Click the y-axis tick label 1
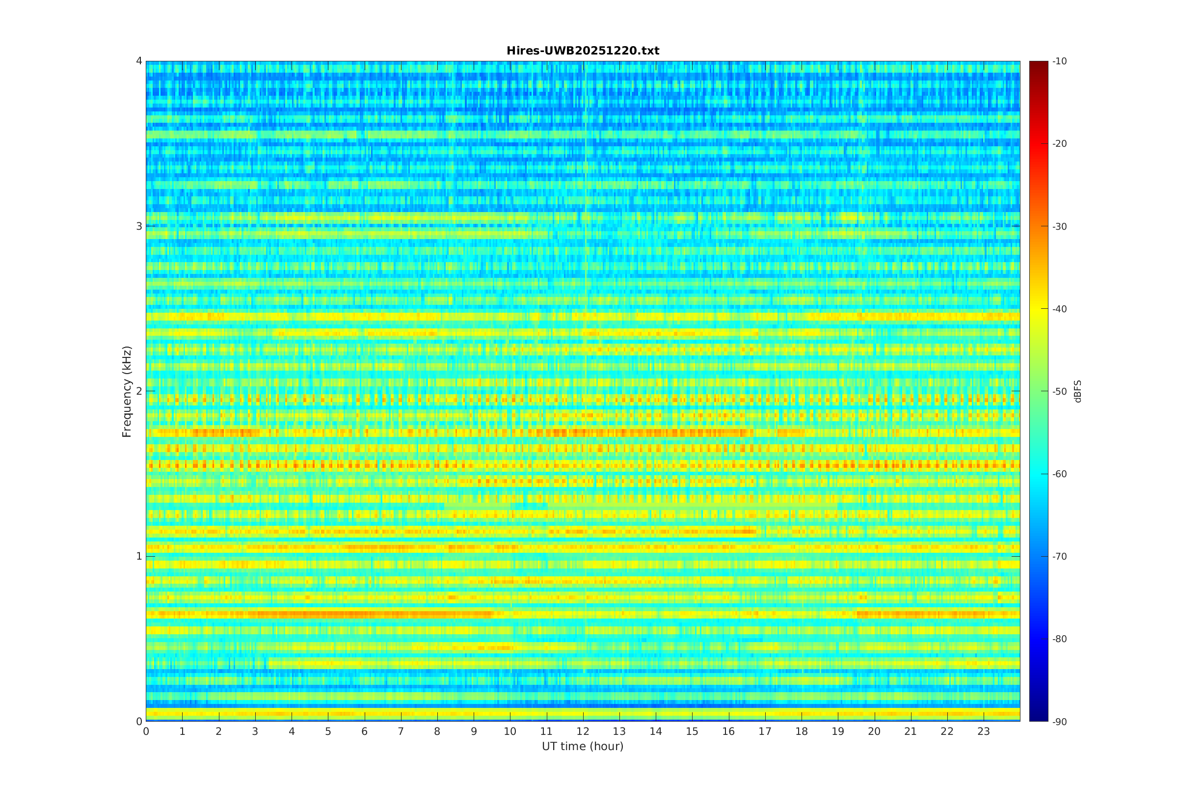This screenshot has height=810, width=1178. coord(138,556)
